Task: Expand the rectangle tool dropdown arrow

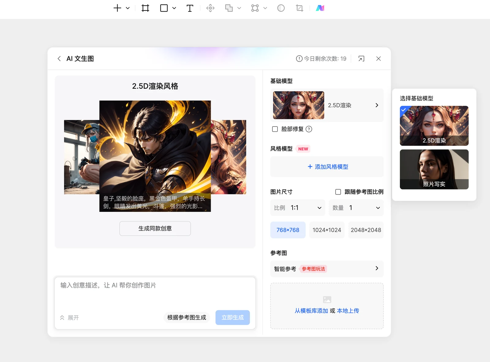Action: click(174, 8)
